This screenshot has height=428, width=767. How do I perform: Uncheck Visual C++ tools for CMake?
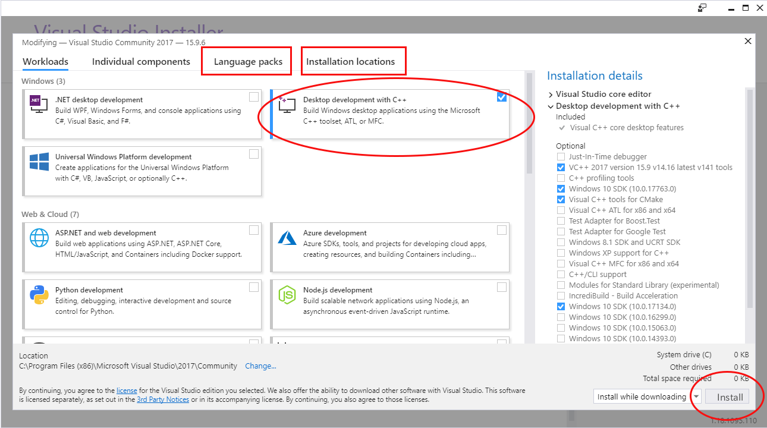click(561, 200)
